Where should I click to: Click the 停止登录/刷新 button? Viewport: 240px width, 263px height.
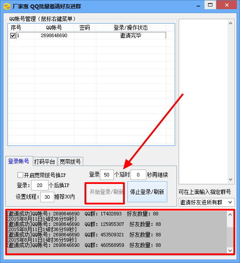click(x=147, y=192)
